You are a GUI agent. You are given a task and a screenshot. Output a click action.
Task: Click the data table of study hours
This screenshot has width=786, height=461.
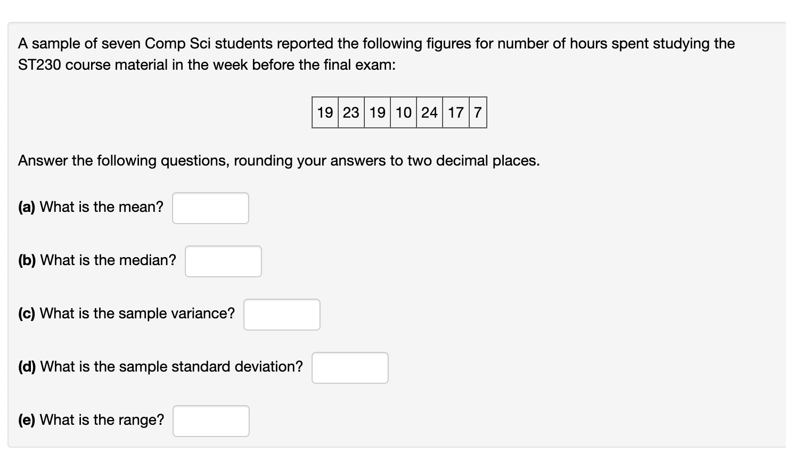399,112
